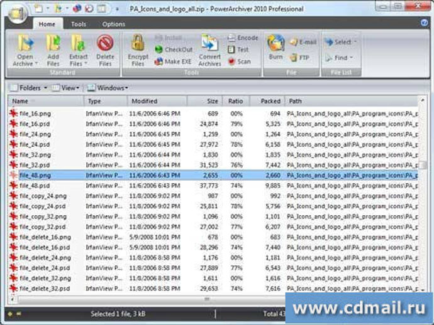Expand the Extract Files dropdown arrow

point(86,64)
